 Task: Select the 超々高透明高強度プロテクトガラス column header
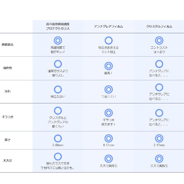(58, 26)
